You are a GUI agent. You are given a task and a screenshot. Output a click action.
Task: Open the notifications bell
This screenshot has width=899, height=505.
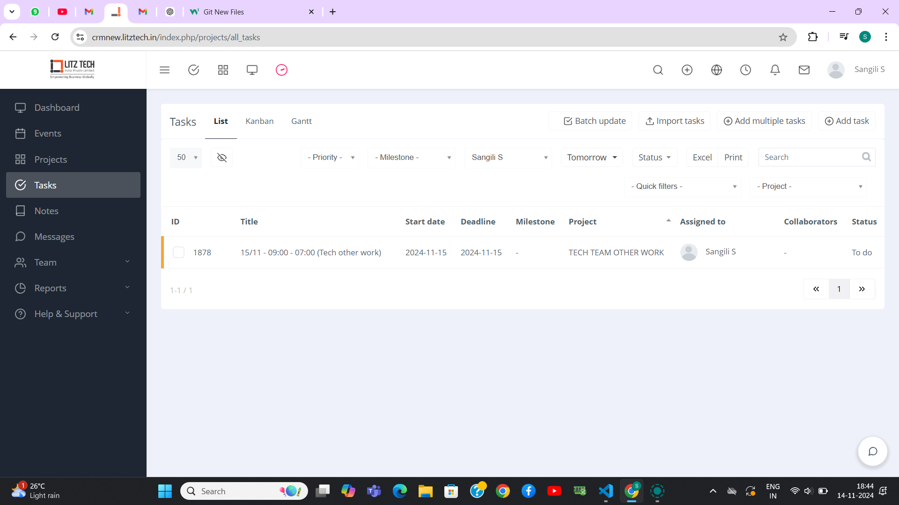(775, 70)
